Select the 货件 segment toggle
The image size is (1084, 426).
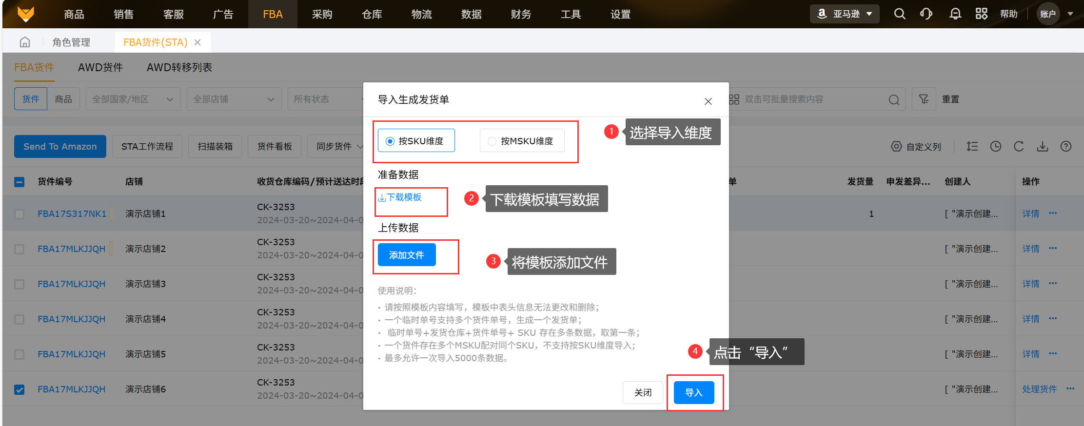tap(31, 99)
